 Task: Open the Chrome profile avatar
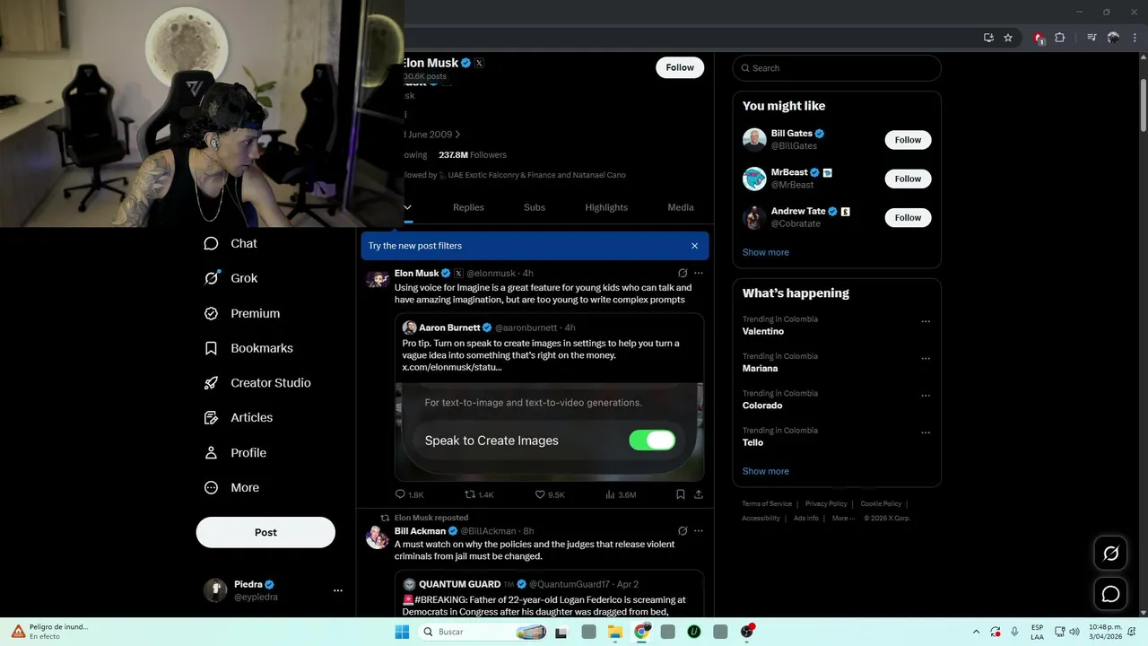pyautogui.click(x=1113, y=38)
